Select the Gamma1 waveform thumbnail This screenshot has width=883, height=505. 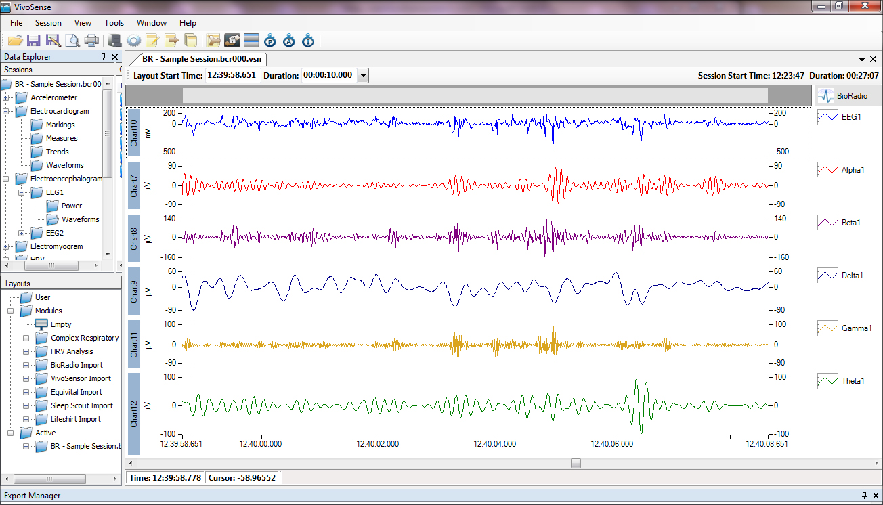point(827,328)
